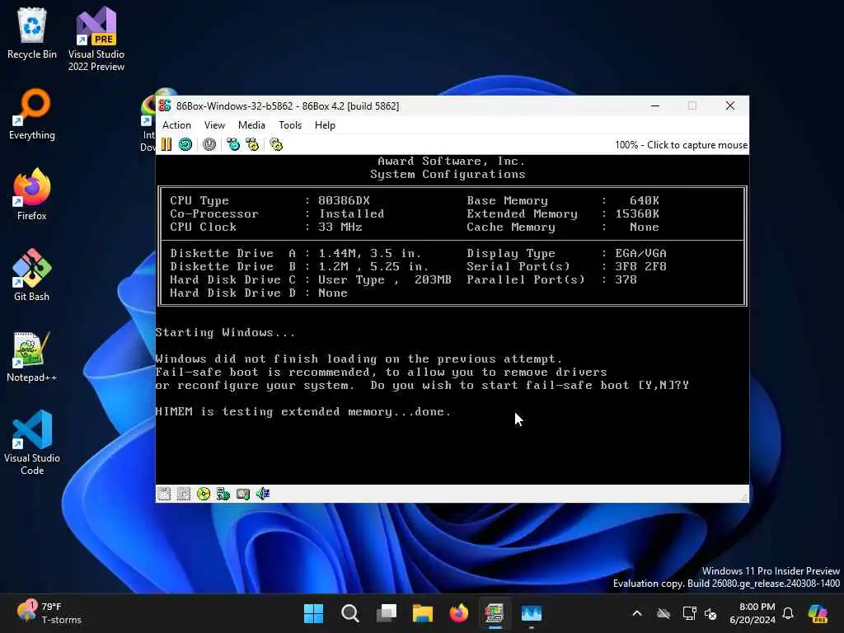Image resolution: width=844 pixels, height=633 pixels.
Task: Click the '15360K' extended memory value
Action: pos(637,213)
